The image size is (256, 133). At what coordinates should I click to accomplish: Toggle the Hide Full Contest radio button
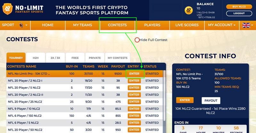[x=137, y=40]
